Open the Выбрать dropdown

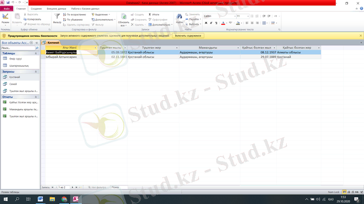pos(193,24)
